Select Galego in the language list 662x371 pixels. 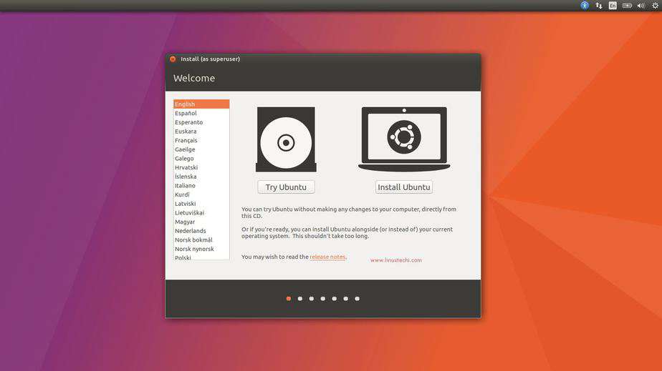click(x=201, y=159)
